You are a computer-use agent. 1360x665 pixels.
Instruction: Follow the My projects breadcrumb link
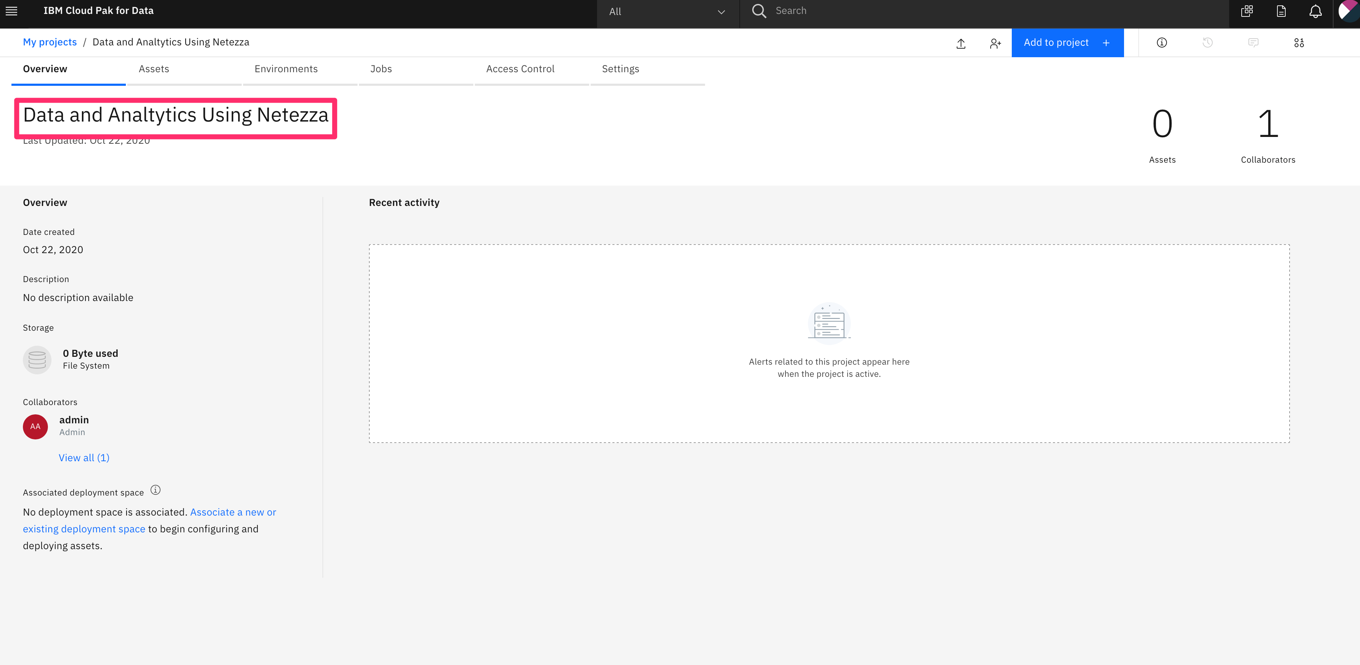[50, 42]
